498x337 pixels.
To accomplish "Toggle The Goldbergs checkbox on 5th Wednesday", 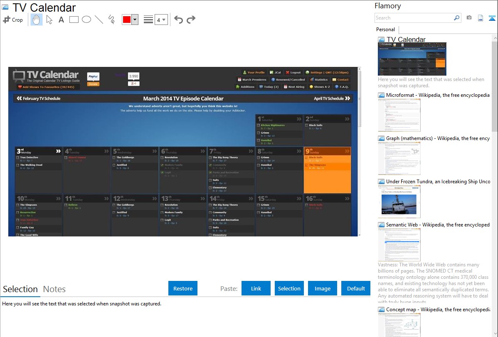I will click(114, 157).
